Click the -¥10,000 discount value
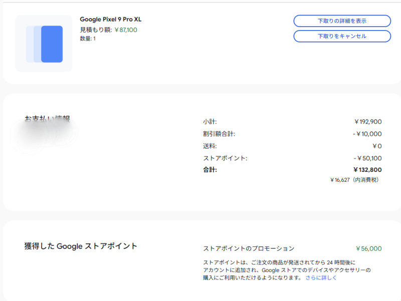Image resolution: width=401 pixels, height=301 pixels. coord(366,134)
